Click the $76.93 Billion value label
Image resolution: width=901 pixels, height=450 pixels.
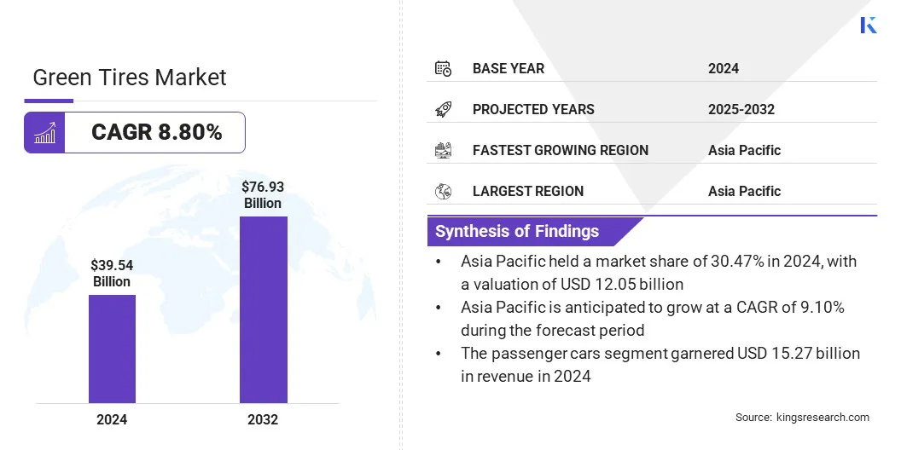(x=263, y=194)
